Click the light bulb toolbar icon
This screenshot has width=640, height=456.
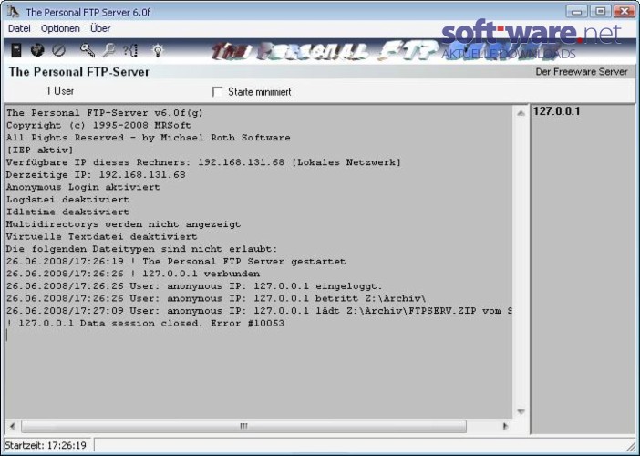(158, 51)
